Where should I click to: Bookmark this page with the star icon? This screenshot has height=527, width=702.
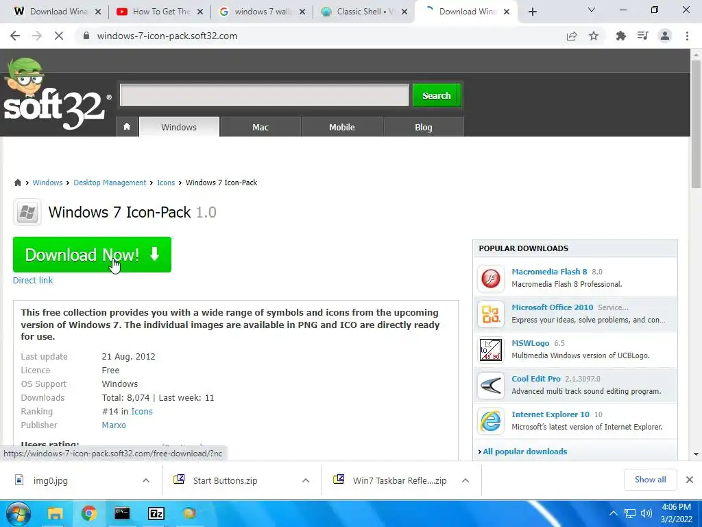(594, 36)
